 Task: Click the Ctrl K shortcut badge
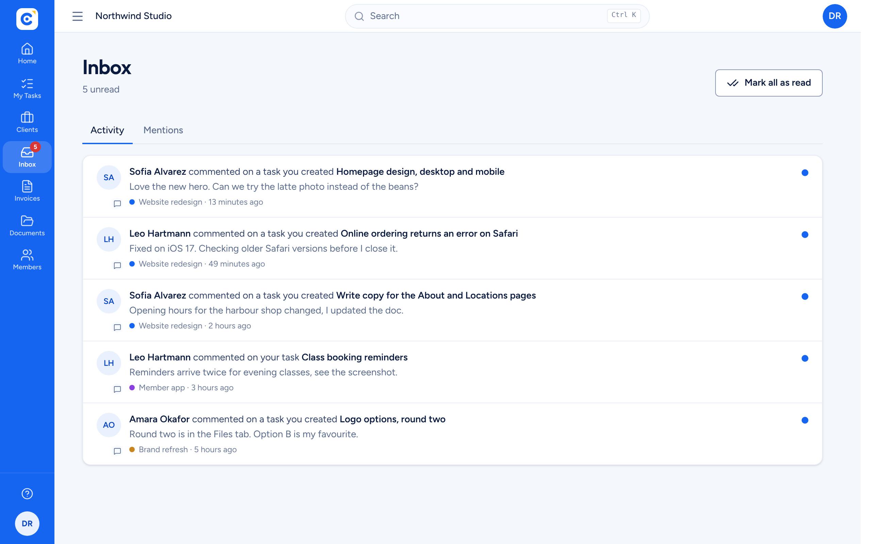[623, 16]
